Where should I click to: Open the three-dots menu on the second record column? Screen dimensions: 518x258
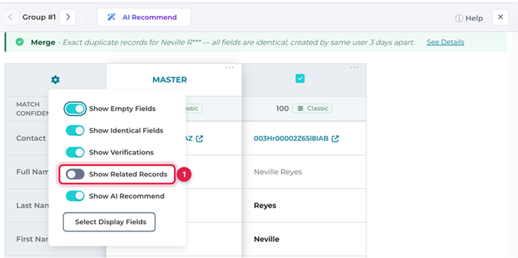point(354,67)
